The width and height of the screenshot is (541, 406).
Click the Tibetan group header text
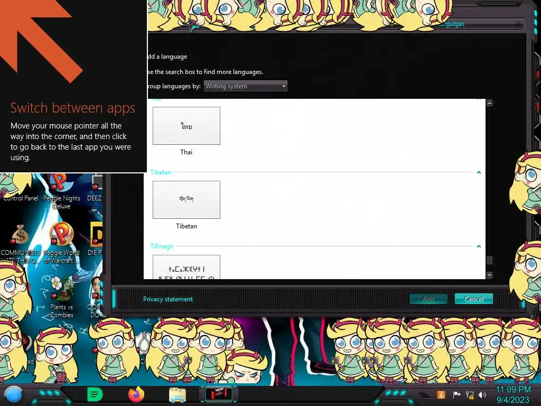[x=161, y=172]
